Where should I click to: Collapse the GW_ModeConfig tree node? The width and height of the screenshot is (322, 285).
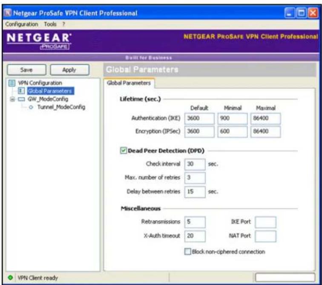click(x=12, y=99)
